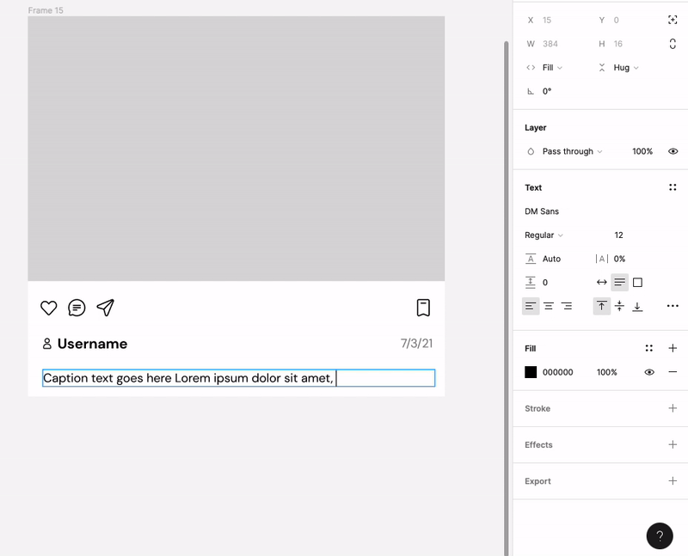The image size is (688, 556).
Task: Click the Username text on canvas
Action: [x=92, y=344]
